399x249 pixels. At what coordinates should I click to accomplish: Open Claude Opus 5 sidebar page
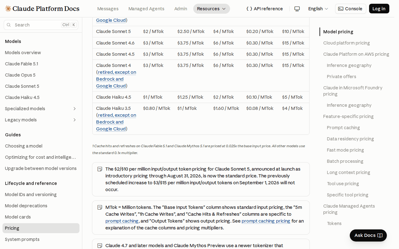(41, 75)
